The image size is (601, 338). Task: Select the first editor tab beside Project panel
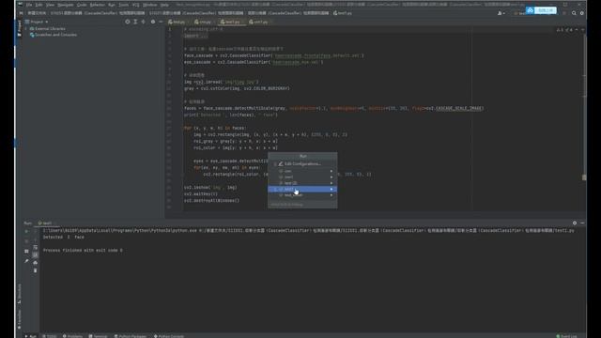177,22
